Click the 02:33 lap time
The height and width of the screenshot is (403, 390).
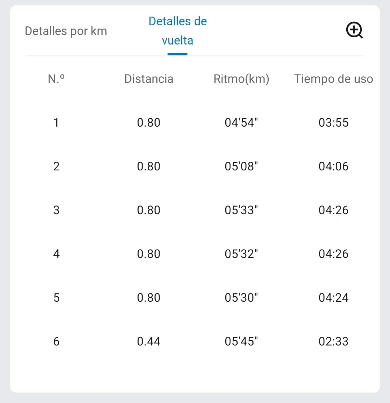tap(333, 342)
